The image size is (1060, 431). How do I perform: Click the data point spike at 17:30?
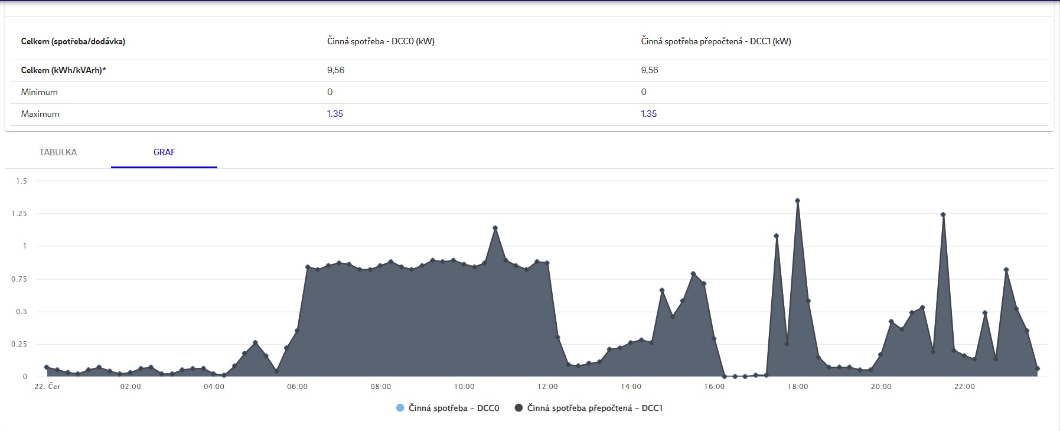point(776,236)
